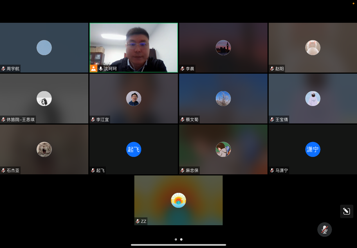
Task: Toggle your microphone mute button
Action: click(324, 229)
